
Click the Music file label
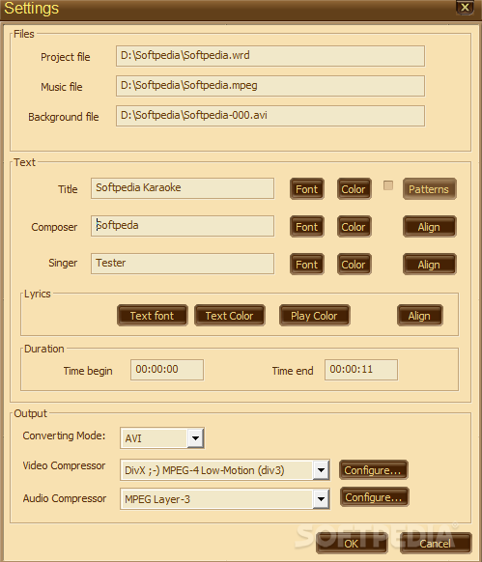pos(62,87)
